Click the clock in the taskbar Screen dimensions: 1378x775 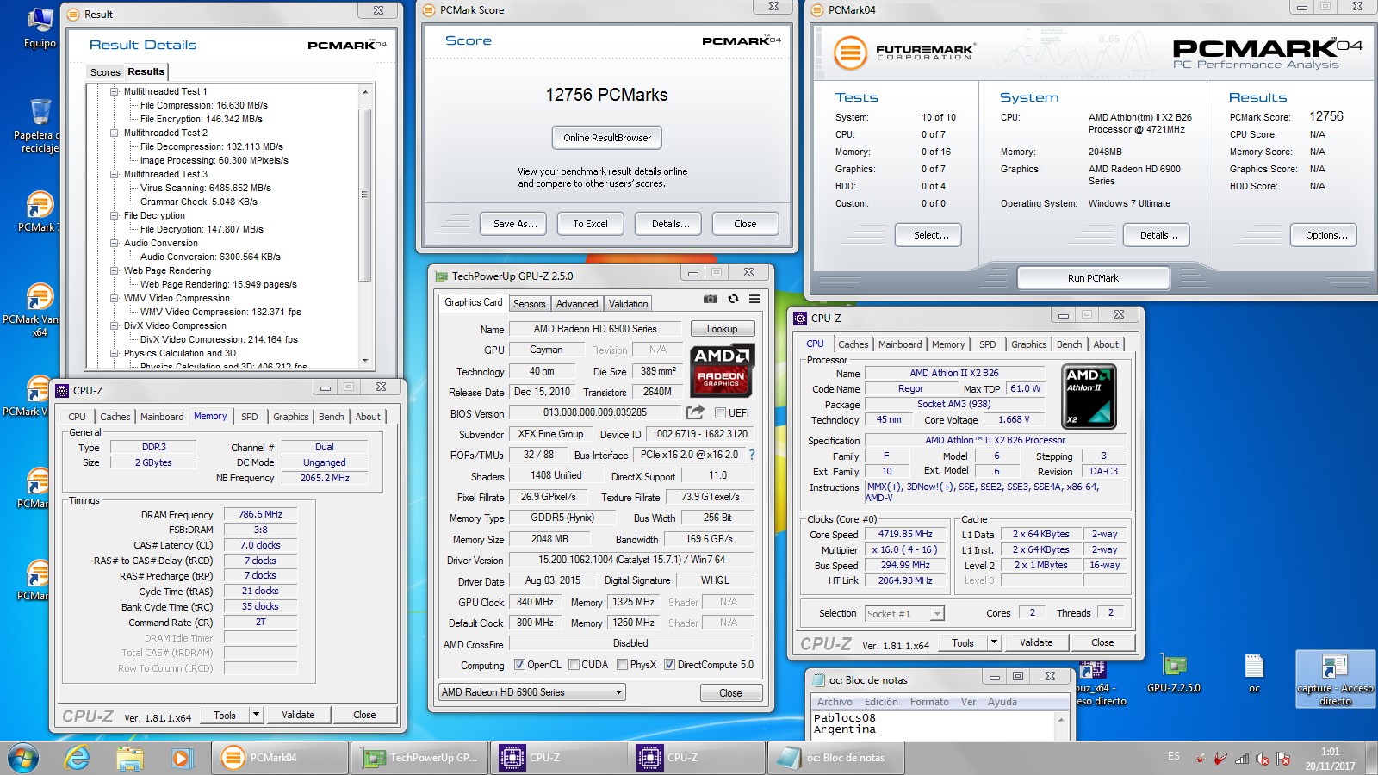[x=1330, y=759]
